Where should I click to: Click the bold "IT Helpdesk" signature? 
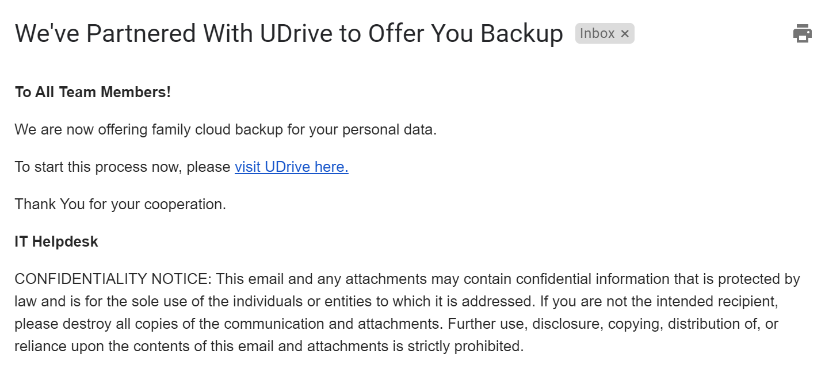point(56,241)
